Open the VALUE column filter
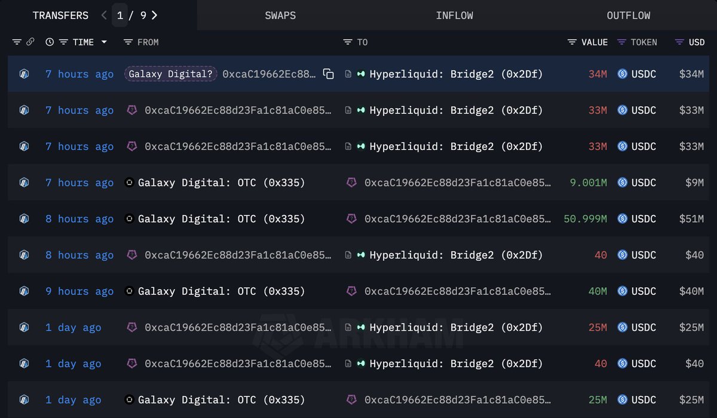The height and width of the screenshot is (418, 717). (x=572, y=42)
